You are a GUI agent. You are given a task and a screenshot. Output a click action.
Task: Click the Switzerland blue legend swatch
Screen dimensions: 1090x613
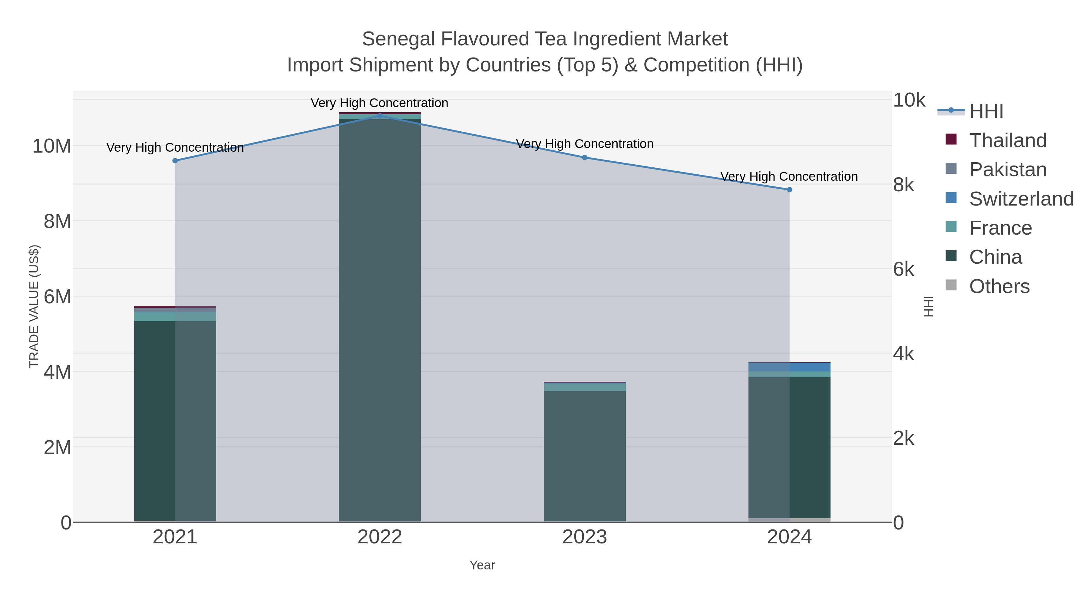tap(951, 198)
